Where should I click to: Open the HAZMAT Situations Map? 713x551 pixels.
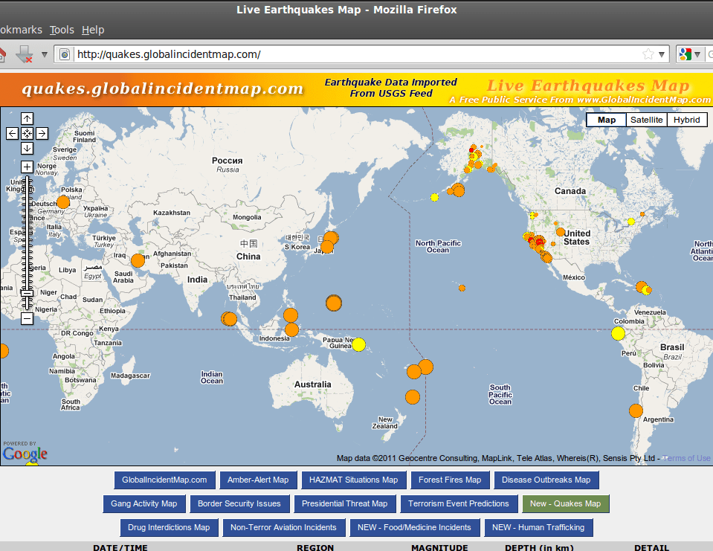point(353,480)
